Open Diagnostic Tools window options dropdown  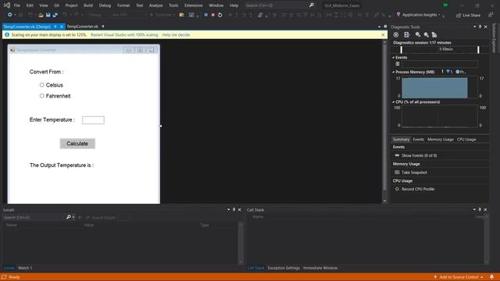tap(474, 27)
